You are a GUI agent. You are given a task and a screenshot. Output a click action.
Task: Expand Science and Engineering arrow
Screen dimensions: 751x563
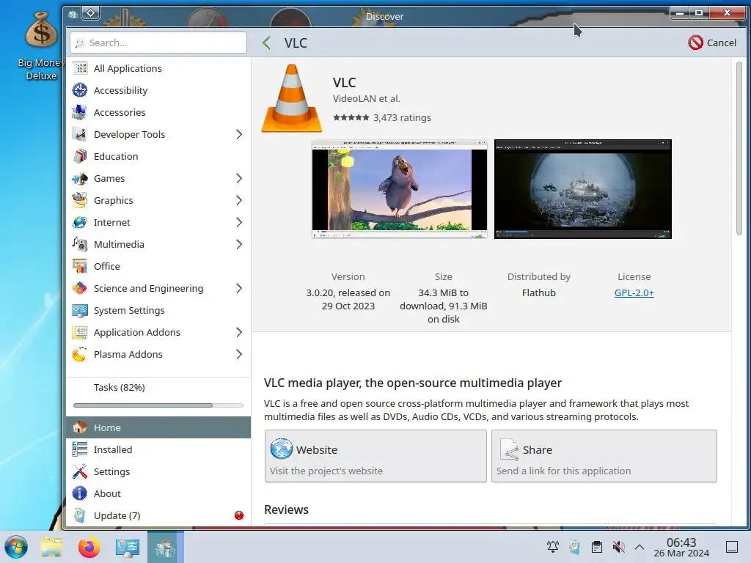point(239,289)
